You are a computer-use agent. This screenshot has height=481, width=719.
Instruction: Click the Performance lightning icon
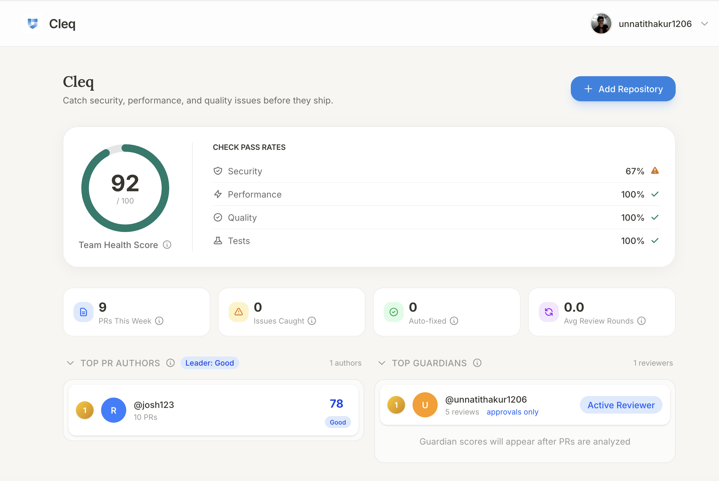(x=218, y=194)
